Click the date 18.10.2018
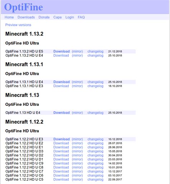The width and height of the screenshot is (170, 184). coord(115,86)
